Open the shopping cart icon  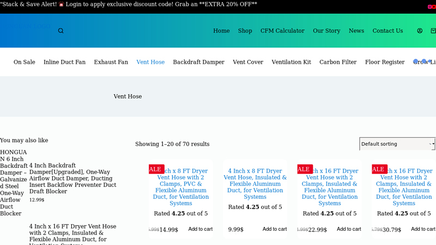[433, 31]
